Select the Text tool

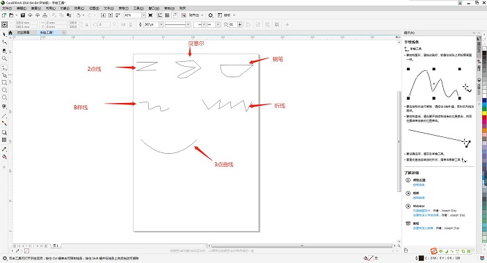point(4,106)
